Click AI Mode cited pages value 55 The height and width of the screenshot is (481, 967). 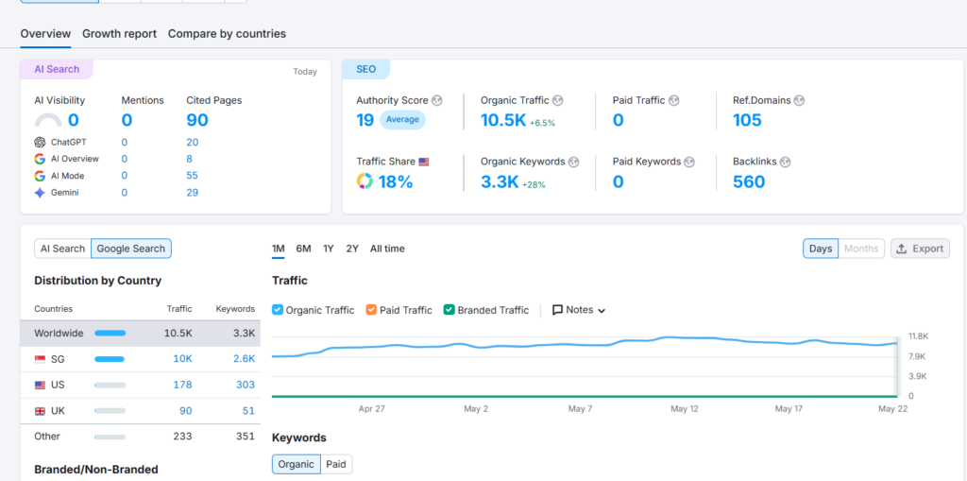[192, 176]
